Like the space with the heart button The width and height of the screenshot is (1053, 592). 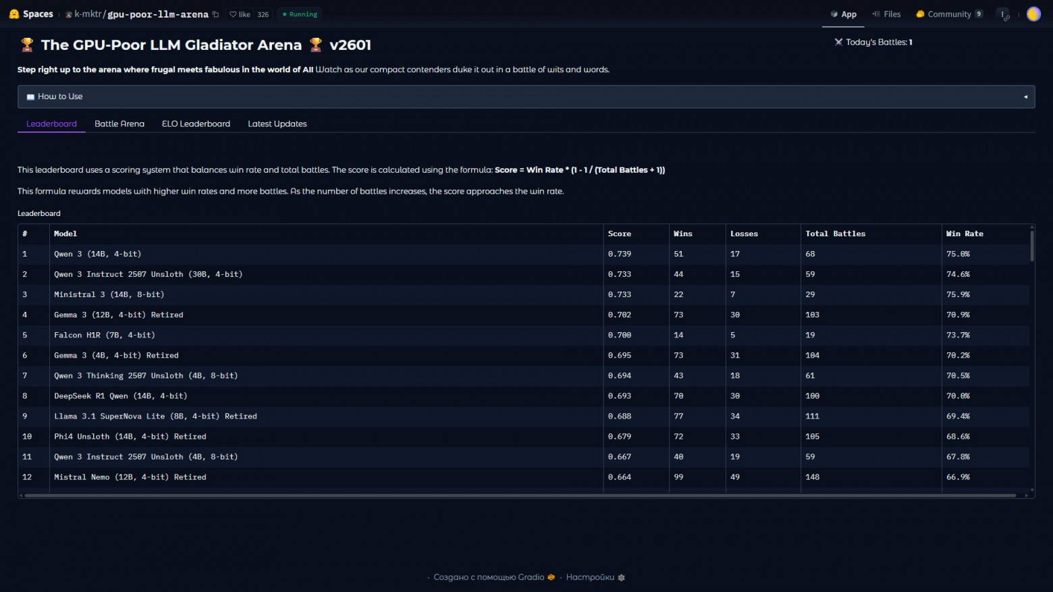[239, 14]
